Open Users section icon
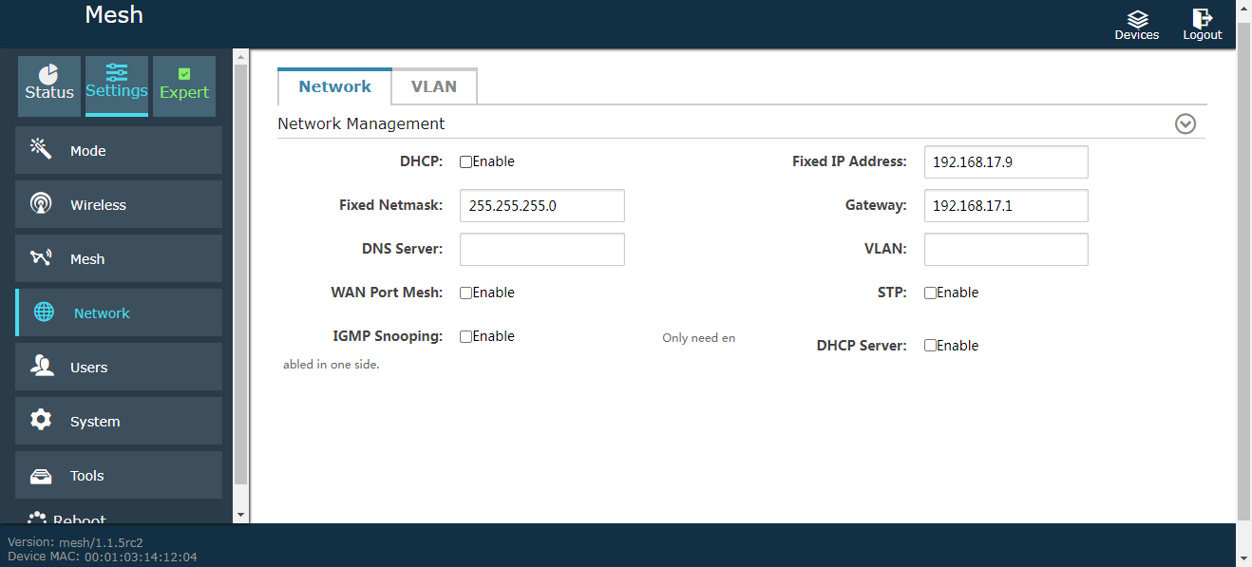Viewport: 1252px width, 567px height. pos(42,366)
